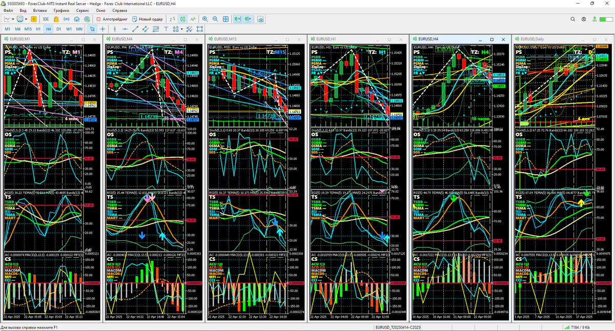Screen dimensions: 615x331
Task: Toggle chart shift from right edge
Action: [x=249, y=19]
